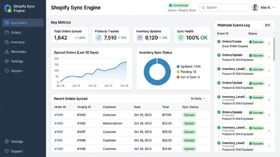Expand Order ID 5543 first Orders/Update chevron
Image resolution: width=280 pixels, height=157 pixels.
[269, 57]
